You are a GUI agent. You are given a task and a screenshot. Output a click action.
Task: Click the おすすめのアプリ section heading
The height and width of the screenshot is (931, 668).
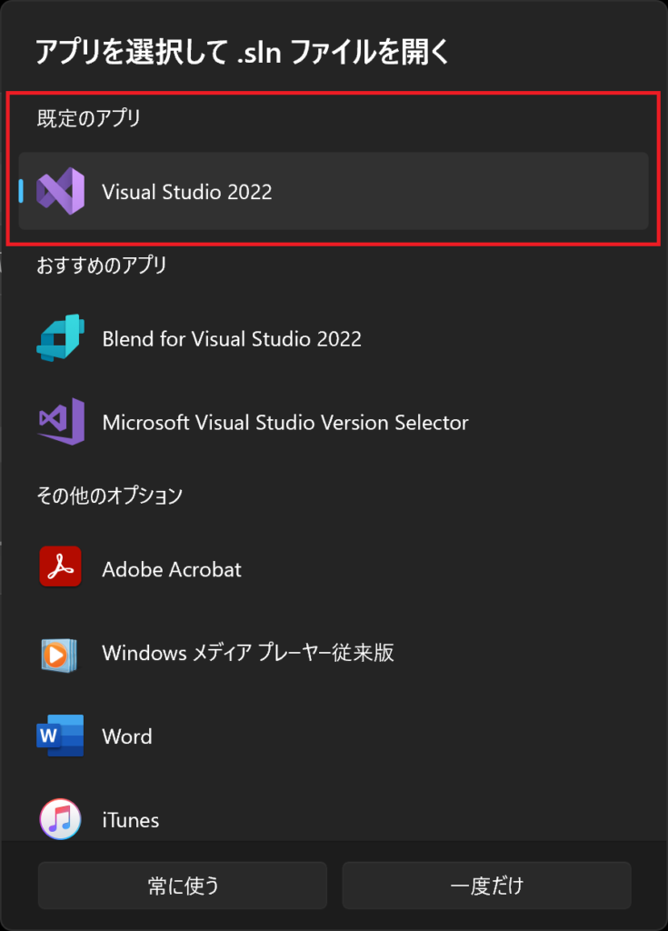(102, 265)
